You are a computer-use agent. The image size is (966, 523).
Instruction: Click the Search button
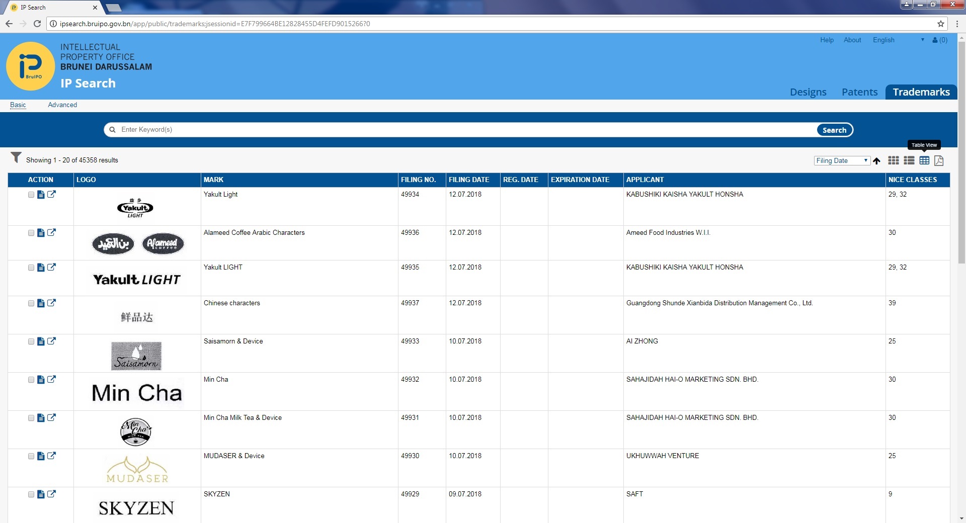[x=834, y=130]
